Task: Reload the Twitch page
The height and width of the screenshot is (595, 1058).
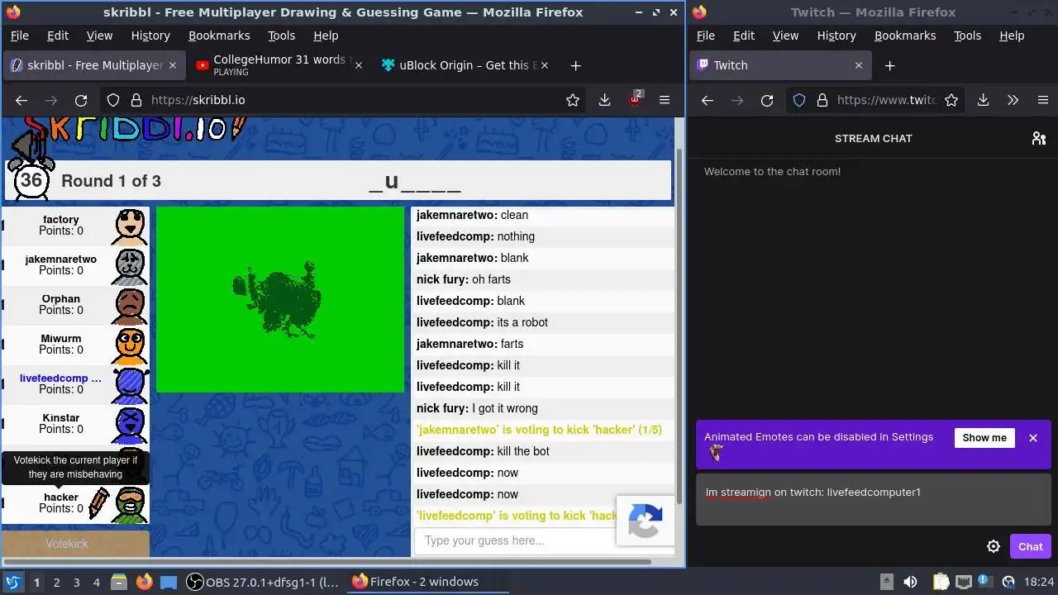Action: (x=767, y=100)
